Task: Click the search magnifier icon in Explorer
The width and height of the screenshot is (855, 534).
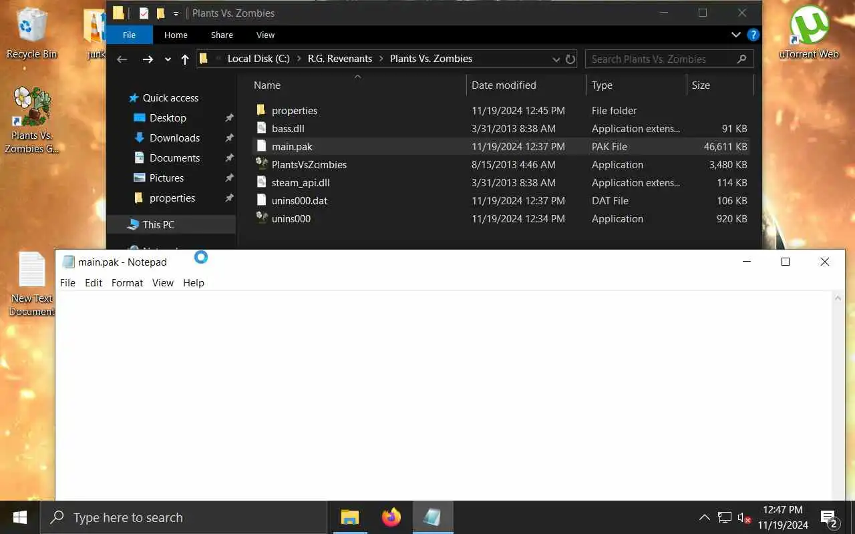Action: (741, 59)
